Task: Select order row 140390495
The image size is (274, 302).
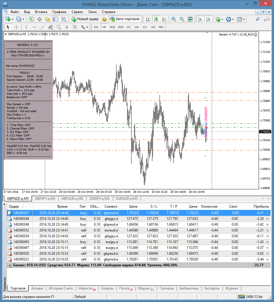Action: [138, 242]
